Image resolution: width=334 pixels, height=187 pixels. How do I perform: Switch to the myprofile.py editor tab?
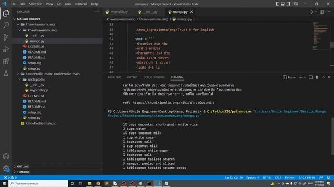(119, 12)
